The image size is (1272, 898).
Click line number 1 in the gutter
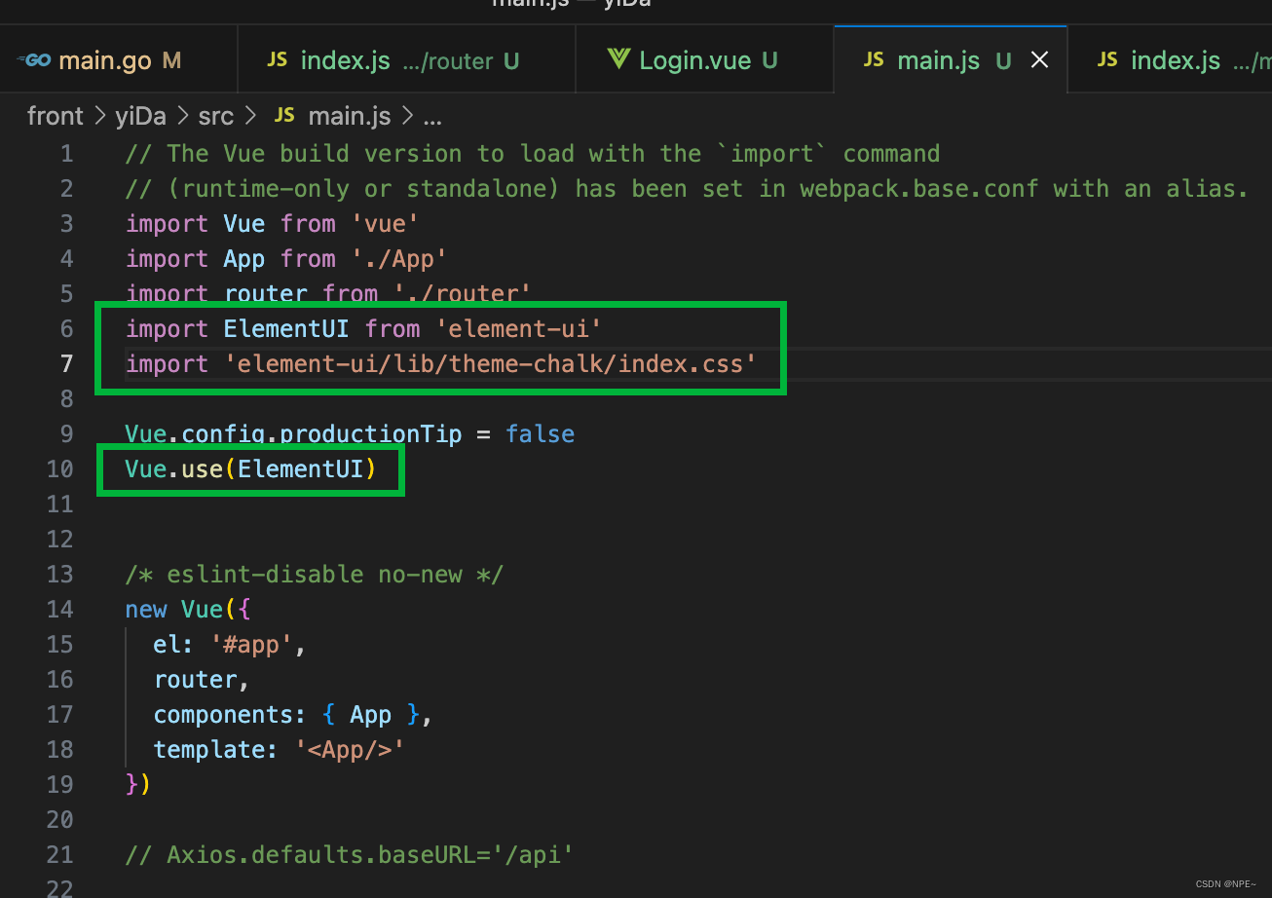coord(66,154)
